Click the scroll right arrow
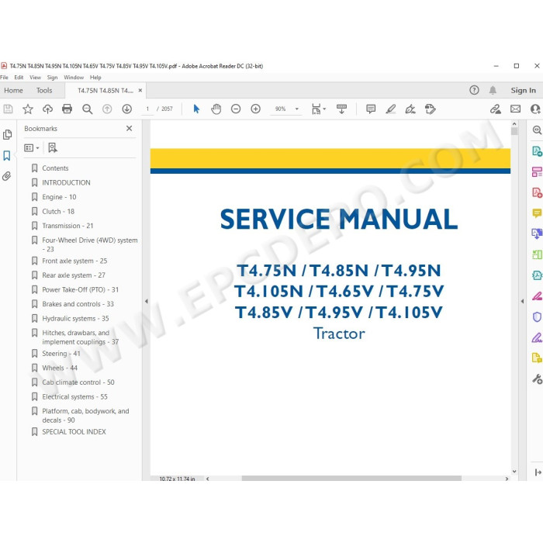 pos(507,479)
